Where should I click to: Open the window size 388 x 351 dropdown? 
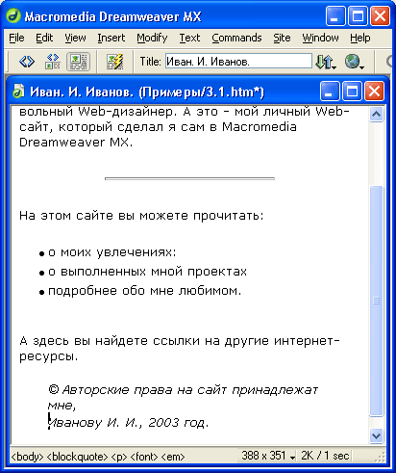tap(268, 456)
